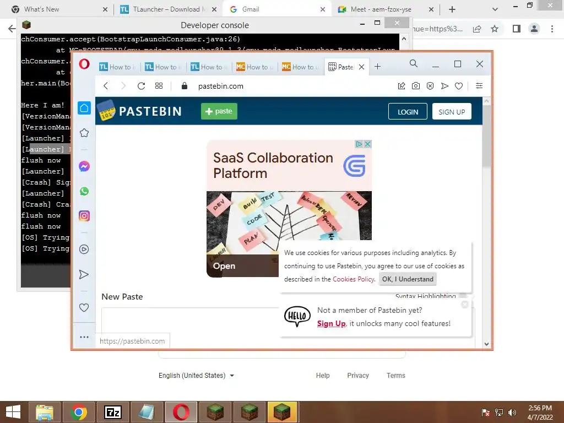Open Terms link on Google page
The image size is (564, 423).
point(395,376)
